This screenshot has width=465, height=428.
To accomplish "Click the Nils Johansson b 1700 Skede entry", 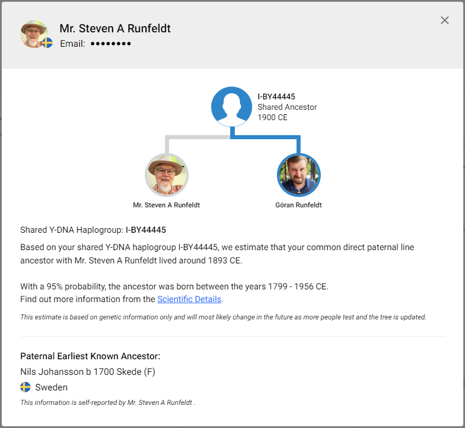I will click(x=88, y=371).
